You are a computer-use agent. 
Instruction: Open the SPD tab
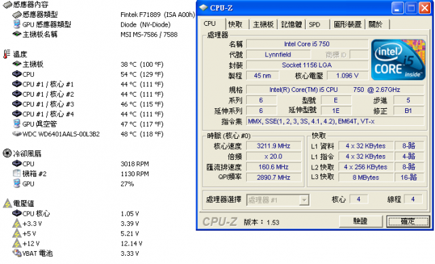[315, 24]
